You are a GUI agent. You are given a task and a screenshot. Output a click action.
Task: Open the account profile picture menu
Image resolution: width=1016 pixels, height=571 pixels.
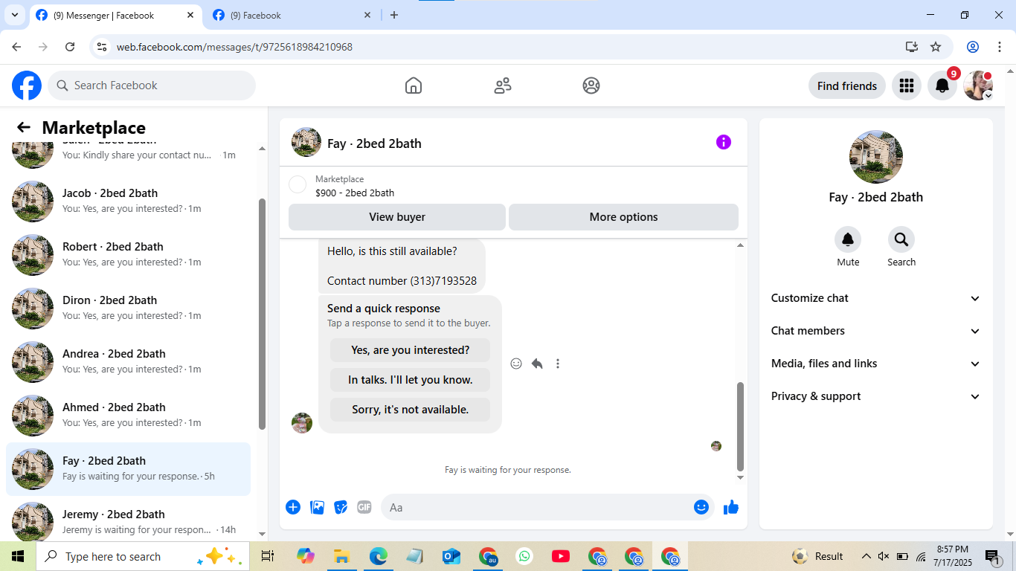click(978, 86)
